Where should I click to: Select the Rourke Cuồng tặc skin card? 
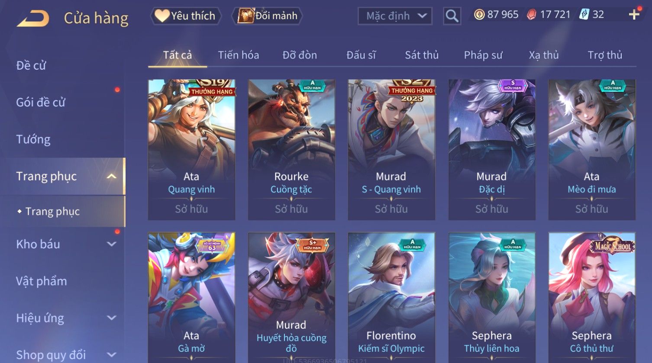291,150
